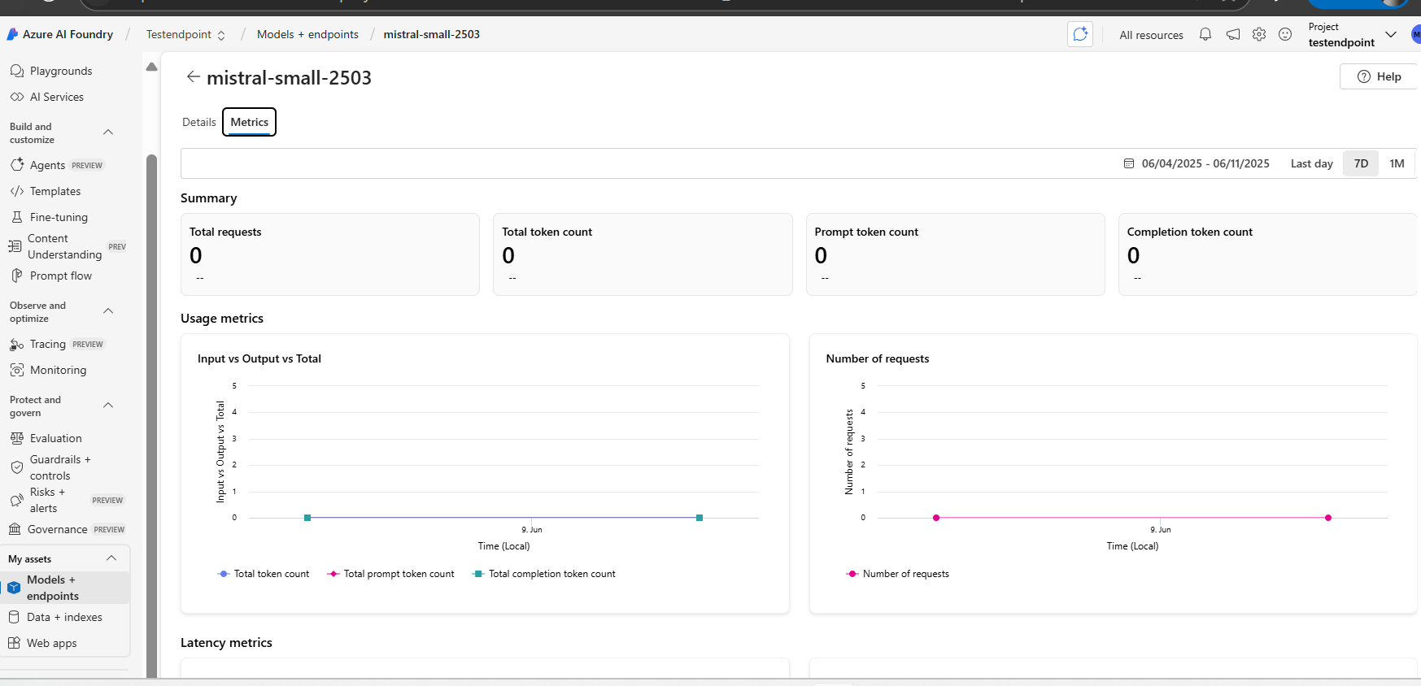Switch to the Details tab
The height and width of the screenshot is (686, 1421).
[x=199, y=122]
